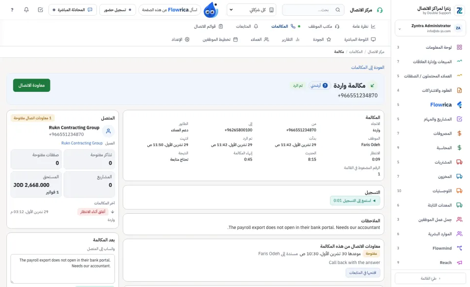Play استمع إلى التسجيل recording
Viewport: 470px width, 287px height.
(x=355, y=201)
